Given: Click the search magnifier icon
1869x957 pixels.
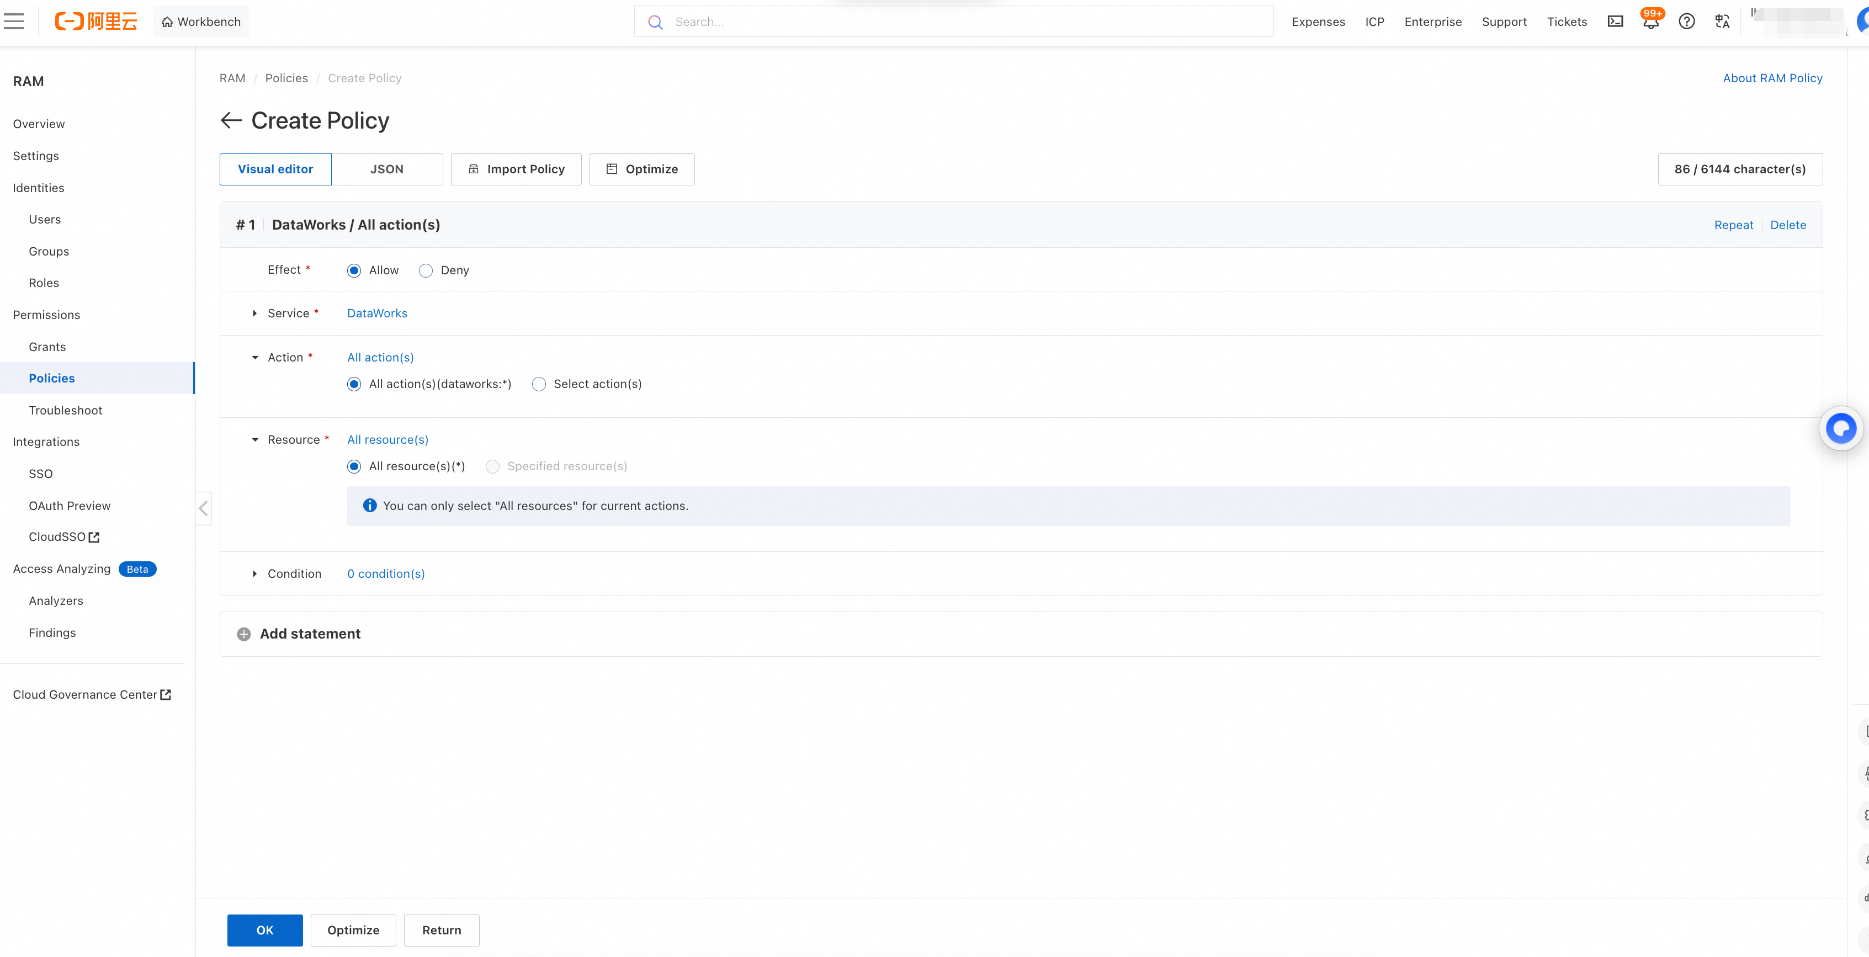Looking at the screenshot, I should coord(655,22).
